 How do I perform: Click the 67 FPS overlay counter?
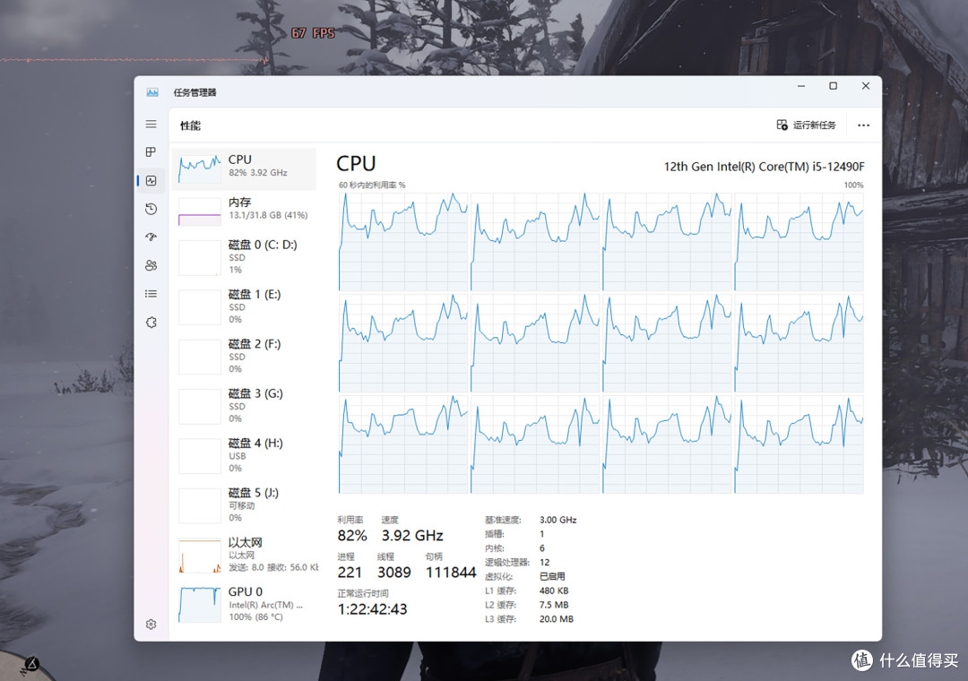coord(313,33)
